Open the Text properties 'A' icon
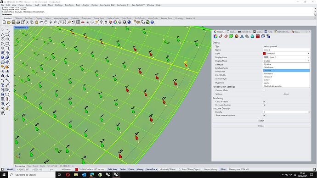 tap(242, 36)
